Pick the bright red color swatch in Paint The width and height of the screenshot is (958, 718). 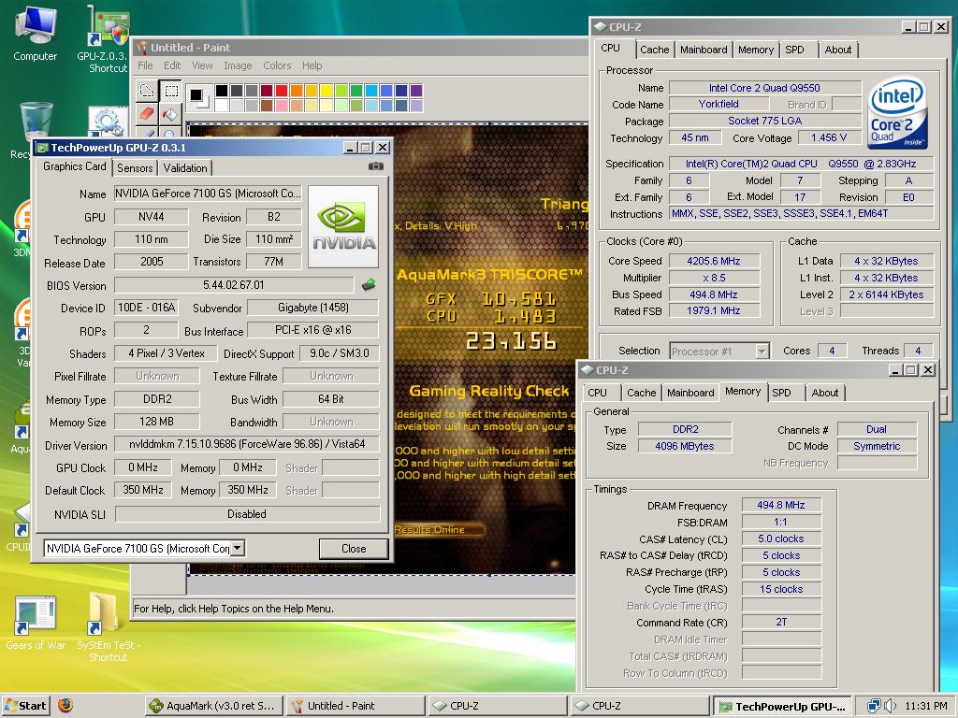281,91
